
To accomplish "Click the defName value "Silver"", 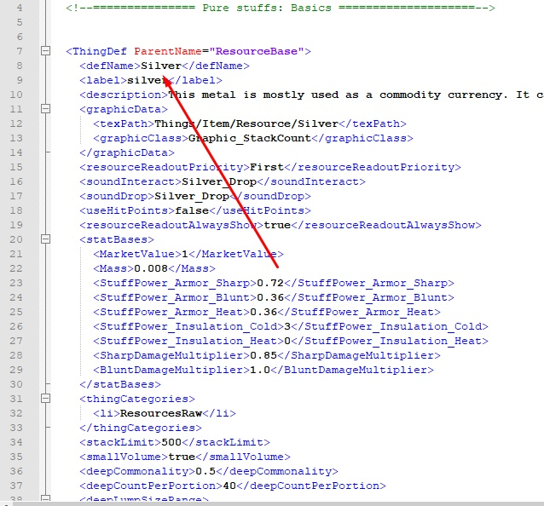I will pos(161,66).
